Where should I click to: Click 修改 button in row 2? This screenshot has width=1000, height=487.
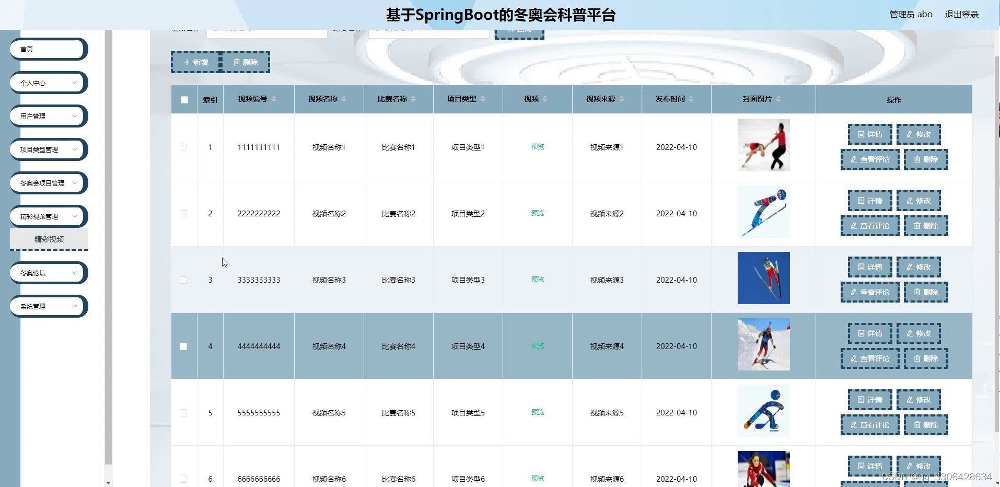918,201
